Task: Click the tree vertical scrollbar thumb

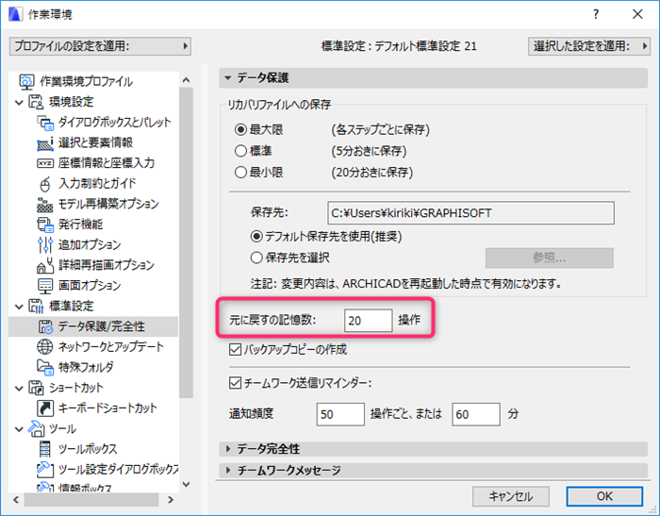Action: pos(186,242)
